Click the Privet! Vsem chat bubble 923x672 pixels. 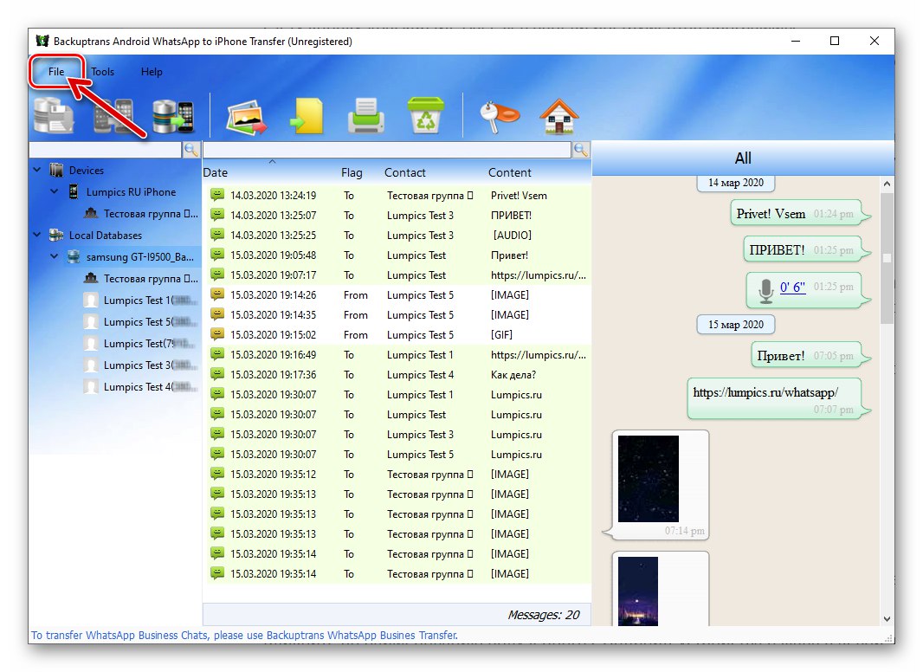point(801,213)
